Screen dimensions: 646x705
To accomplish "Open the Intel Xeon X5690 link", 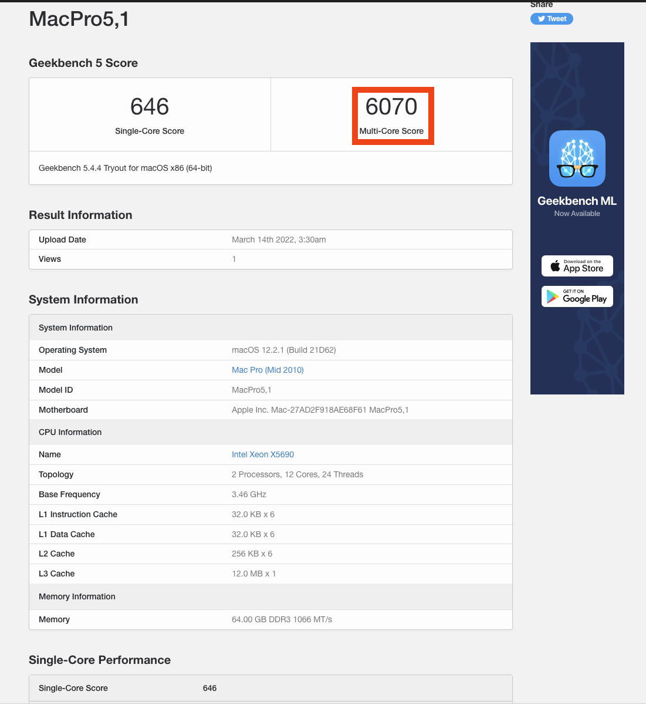I will [263, 454].
